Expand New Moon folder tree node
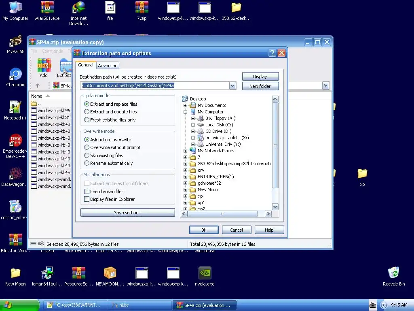414x311 pixels. point(185,190)
